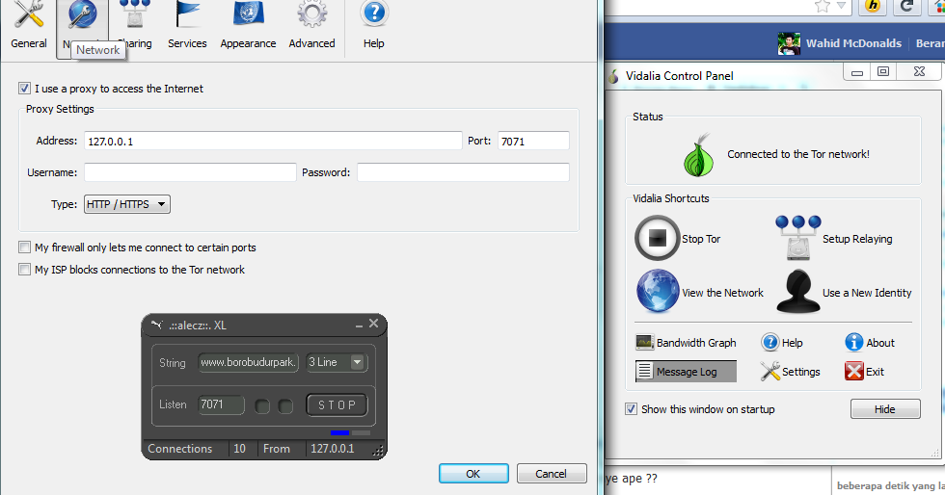Click the resize grip of alecz XL
Viewport: 945px width, 495px height.
pos(378,451)
